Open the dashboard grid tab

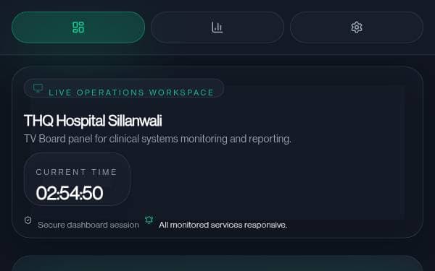coord(78,27)
